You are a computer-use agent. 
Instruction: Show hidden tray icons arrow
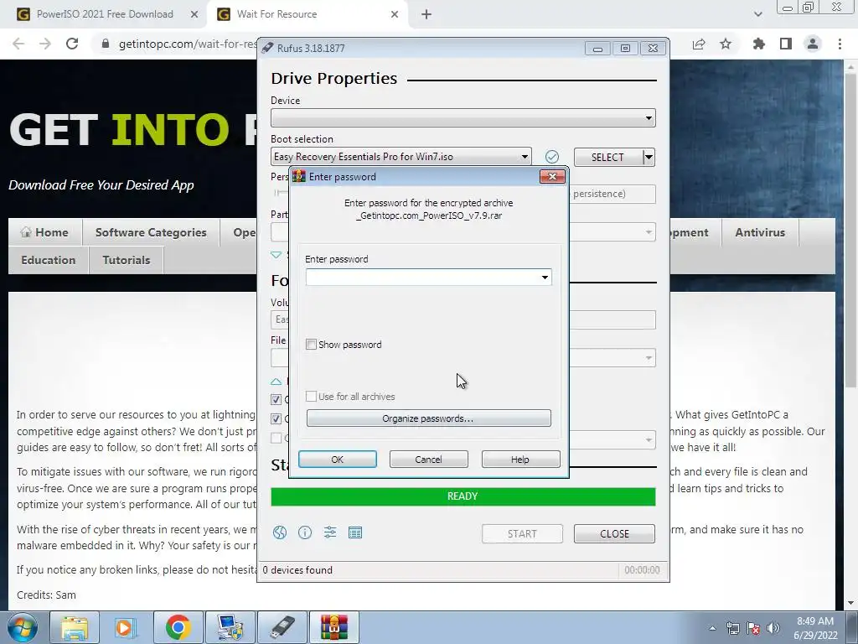point(712,628)
